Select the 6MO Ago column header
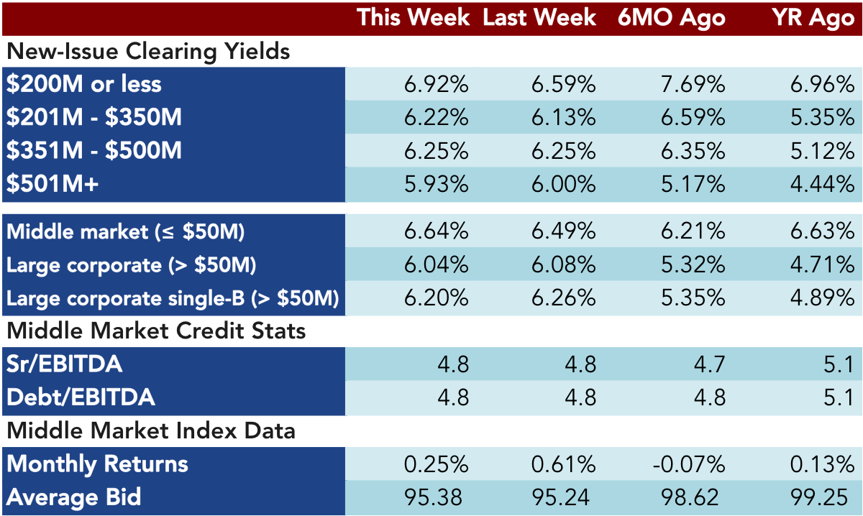This screenshot has height=516, width=863. click(x=672, y=18)
